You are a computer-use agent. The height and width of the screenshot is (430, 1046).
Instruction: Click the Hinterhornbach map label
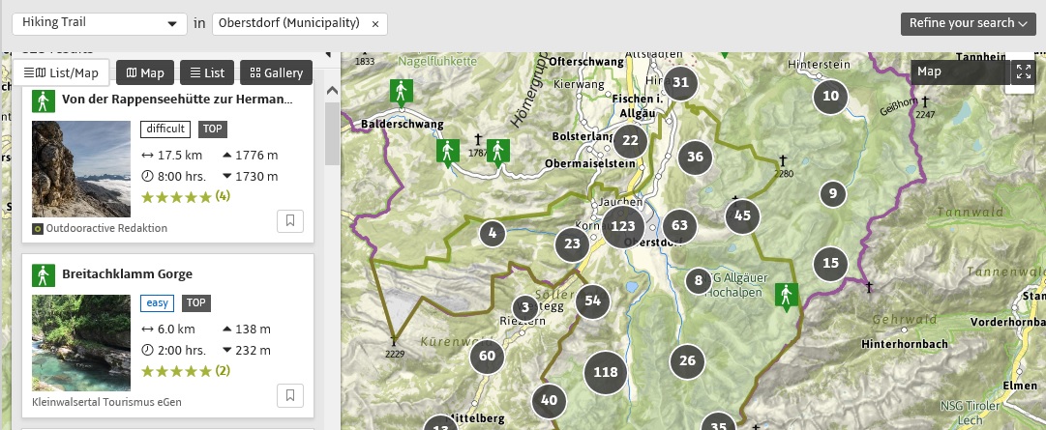coord(903,344)
